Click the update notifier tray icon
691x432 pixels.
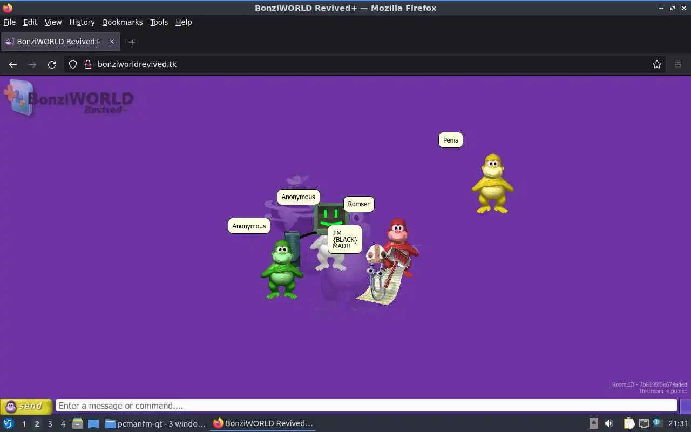(x=657, y=423)
